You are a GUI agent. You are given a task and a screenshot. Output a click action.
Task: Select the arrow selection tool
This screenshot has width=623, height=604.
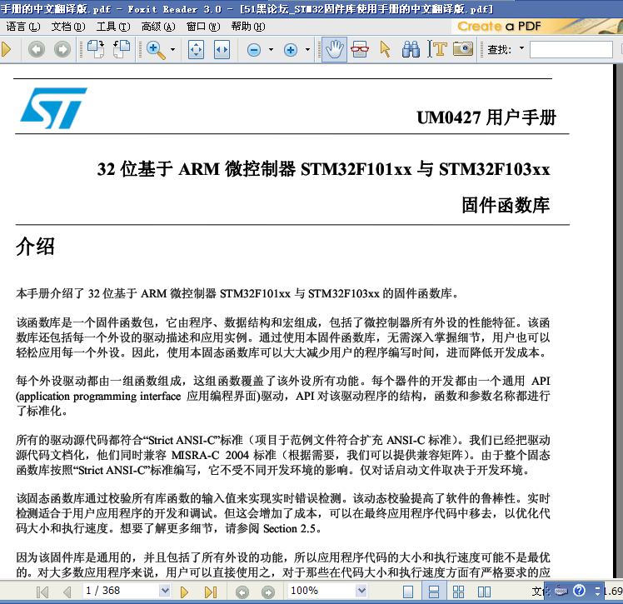[385, 50]
